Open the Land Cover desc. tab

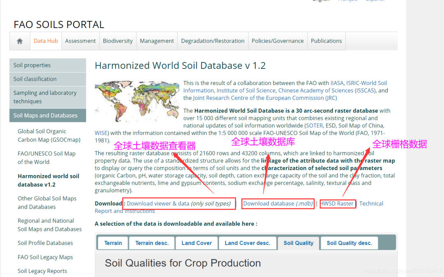[x=247, y=243]
